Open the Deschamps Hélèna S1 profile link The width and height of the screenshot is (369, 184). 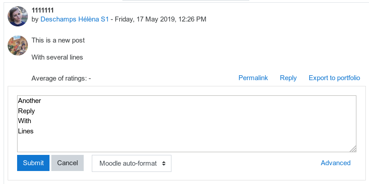tap(75, 19)
